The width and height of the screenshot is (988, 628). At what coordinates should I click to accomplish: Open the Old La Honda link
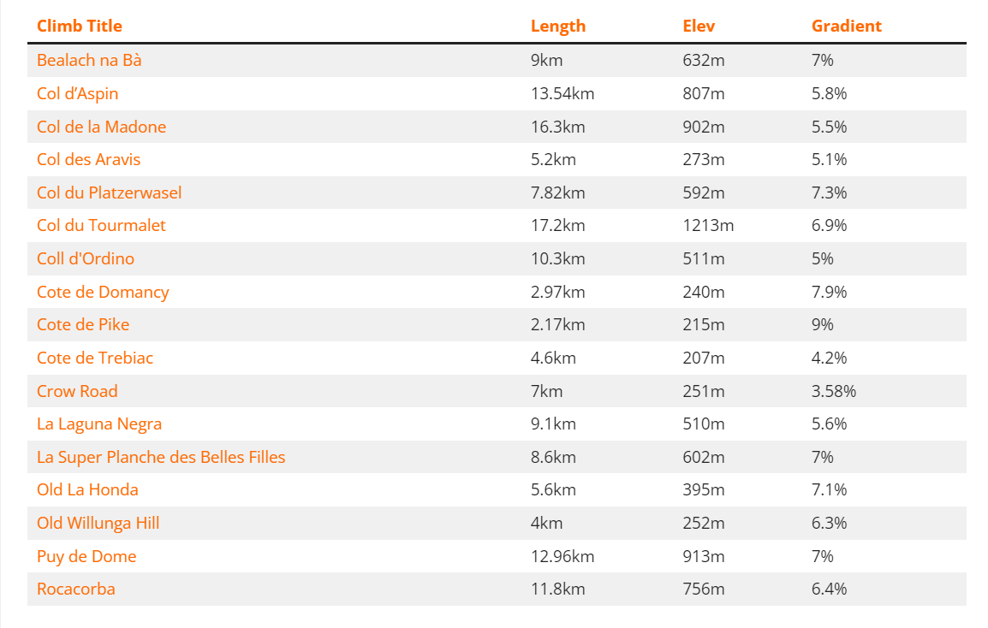[x=87, y=490]
